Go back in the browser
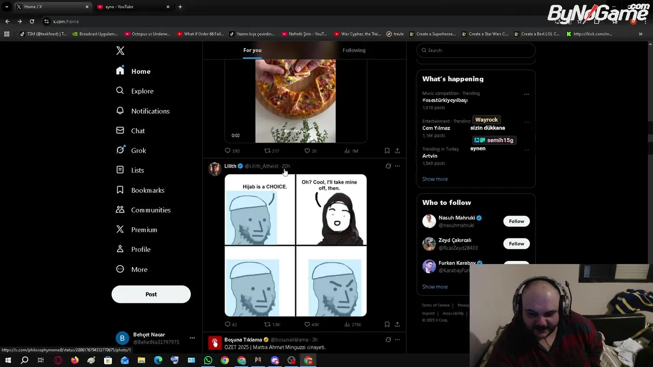The image size is (653, 367). coord(7,21)
